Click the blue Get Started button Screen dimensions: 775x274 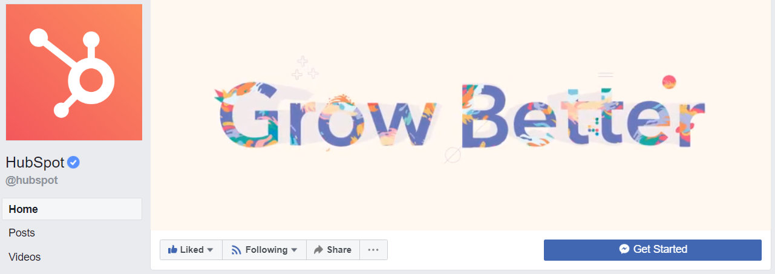653,250
